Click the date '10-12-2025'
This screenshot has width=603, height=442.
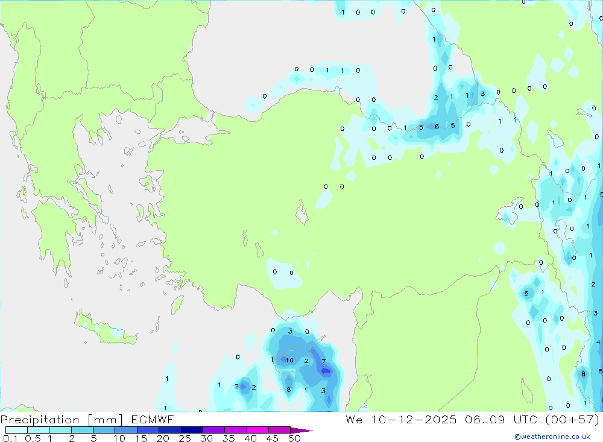coord(414,419)
